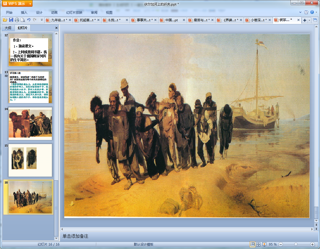Switch to Normal view in status bar
Screen dimensions: 320x249
pyautogui.click(x=253, y=244)
